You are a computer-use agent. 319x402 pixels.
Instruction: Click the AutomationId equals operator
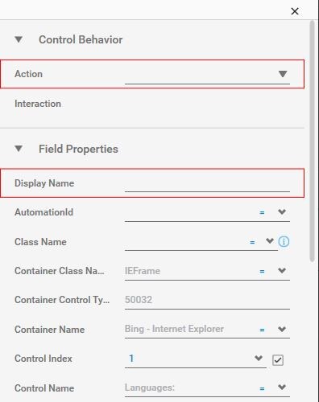(262, 213)
